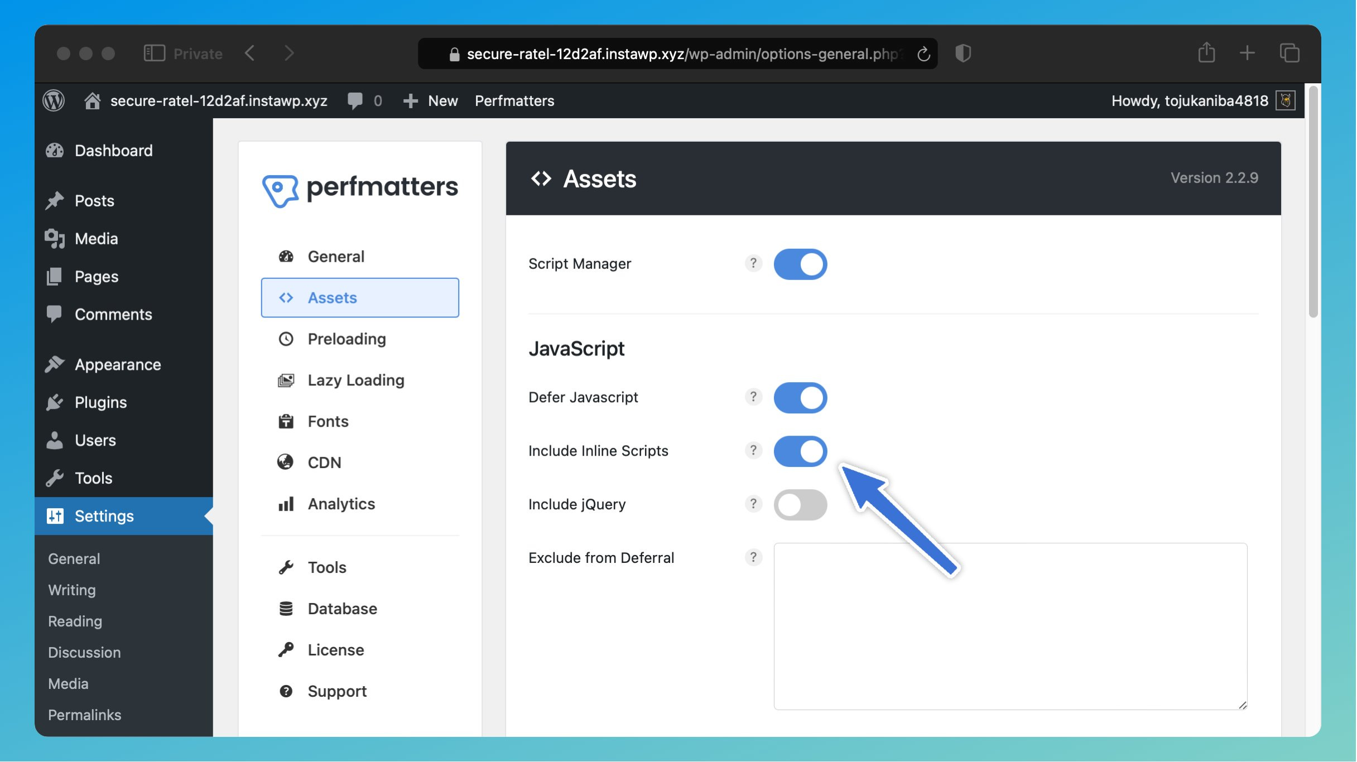Click the site name in admin bar

pyautogui.click(x=219, y=101)
